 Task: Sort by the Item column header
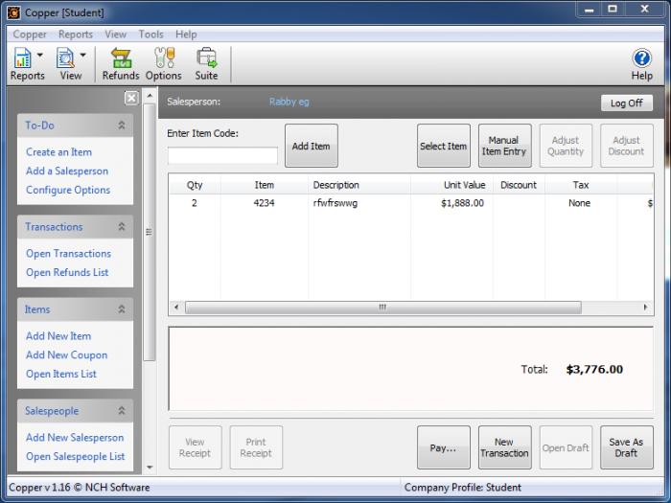[265, 185]
